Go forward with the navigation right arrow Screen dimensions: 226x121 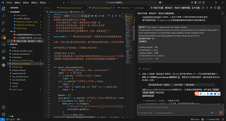(x=68, y=2)
